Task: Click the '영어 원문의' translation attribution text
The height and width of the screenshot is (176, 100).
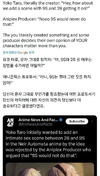Action: 10,53
